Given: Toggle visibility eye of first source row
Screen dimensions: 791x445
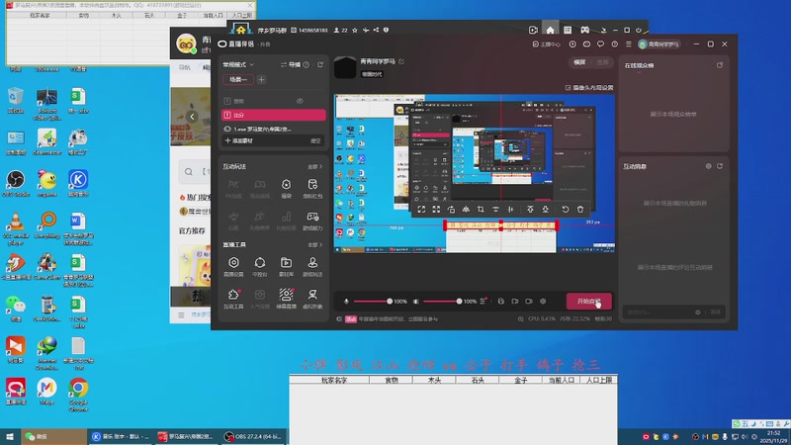Looking at the screenshot, I should [x=300, y=101].
